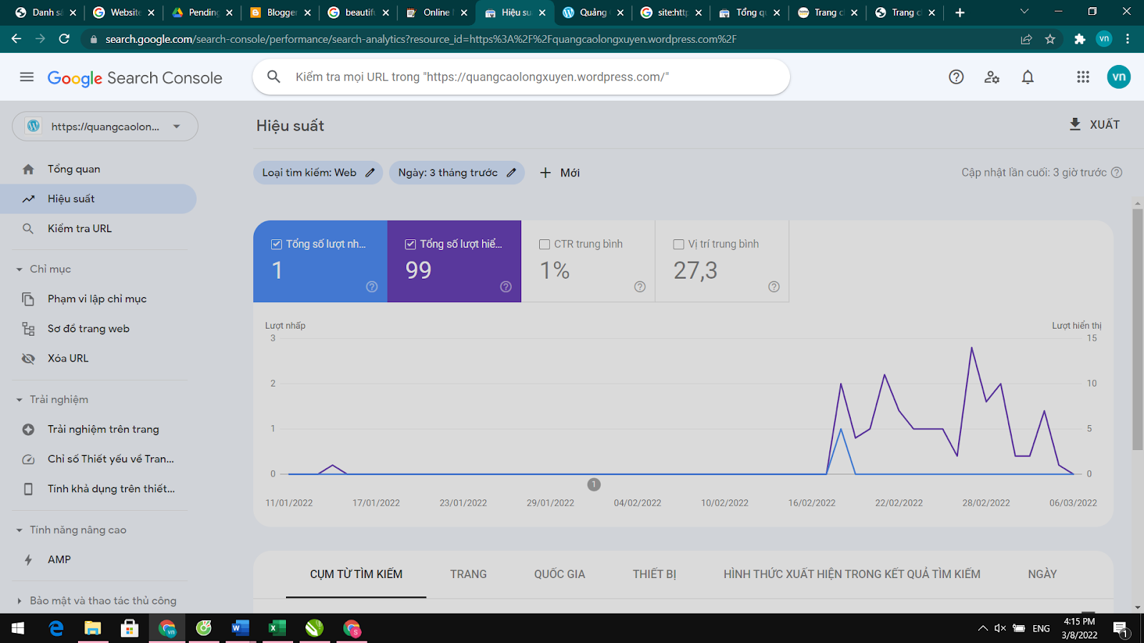Click the browser address bar URL
Viewport: 1144px width, 643px height.
pos(420,39)
